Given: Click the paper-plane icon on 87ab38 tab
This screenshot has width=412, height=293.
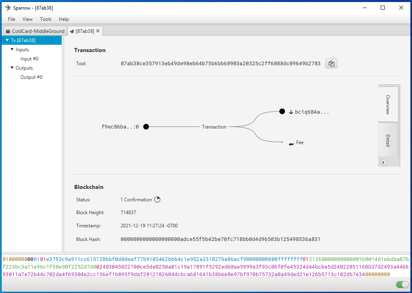Looking at the screenshot, I should click(72, 31).
